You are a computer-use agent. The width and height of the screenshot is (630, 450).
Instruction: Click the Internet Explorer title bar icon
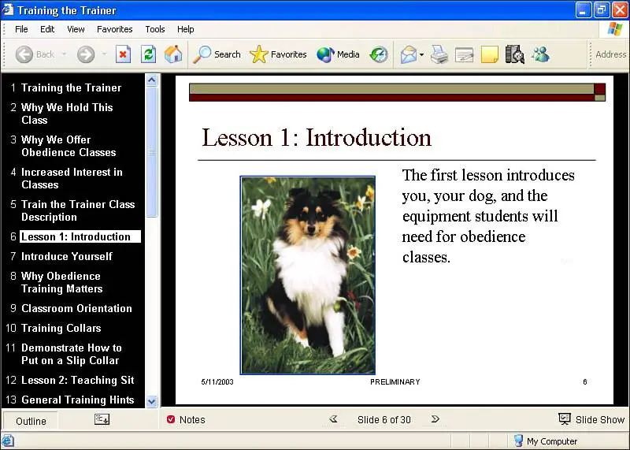click(8, 9)
